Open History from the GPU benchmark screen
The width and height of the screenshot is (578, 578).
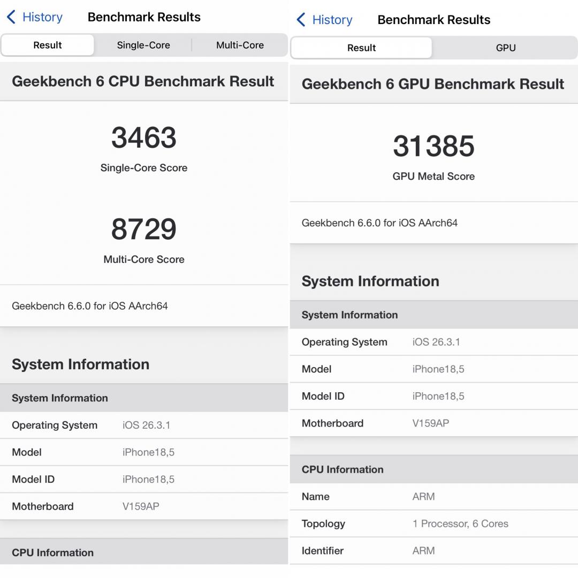(x=332, y=19)
